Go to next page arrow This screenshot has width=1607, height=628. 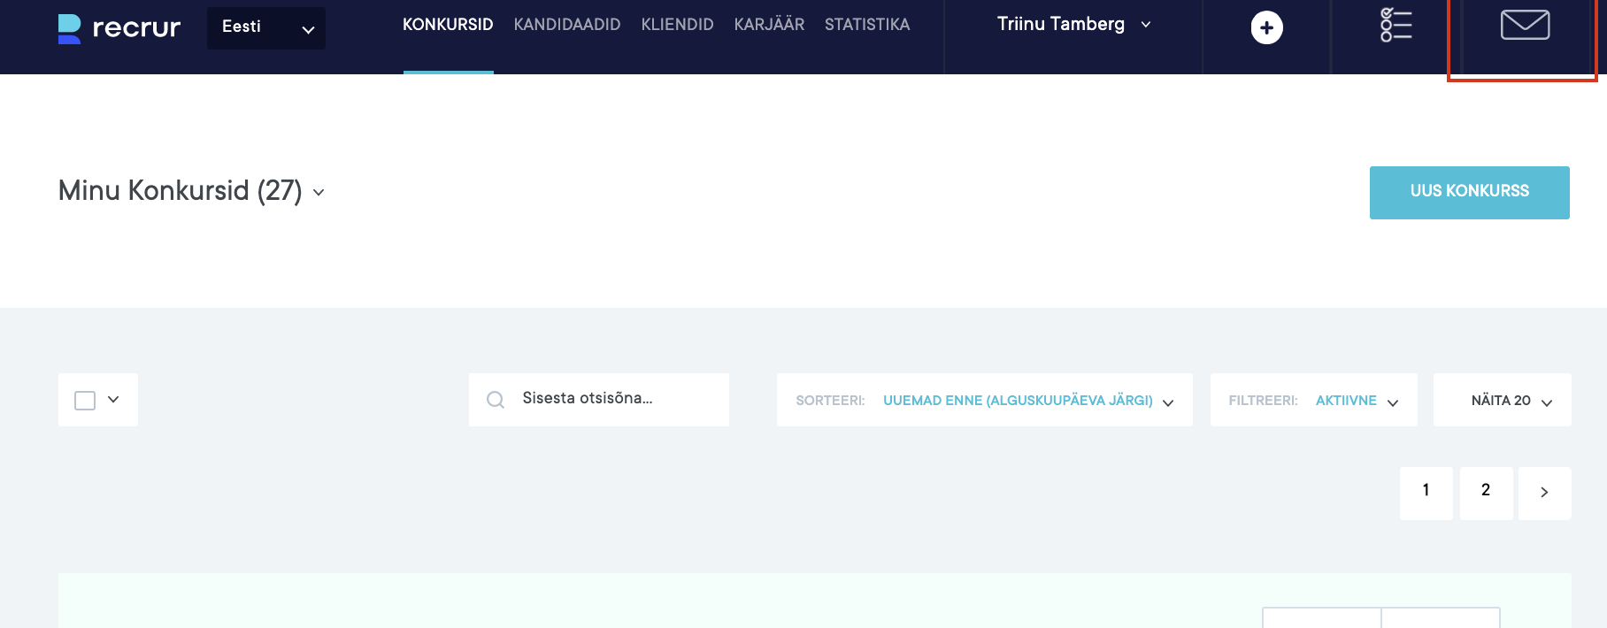point(1544,493)
